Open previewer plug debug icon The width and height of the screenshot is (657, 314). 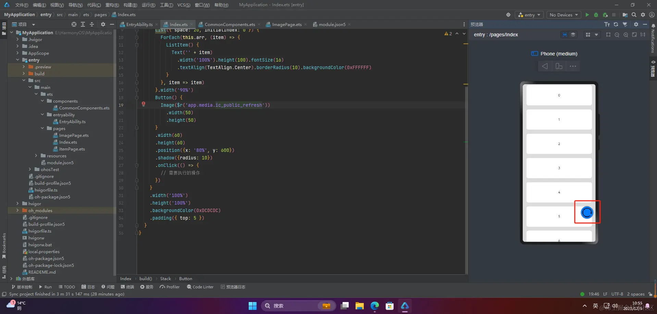(x=625, y=24)
